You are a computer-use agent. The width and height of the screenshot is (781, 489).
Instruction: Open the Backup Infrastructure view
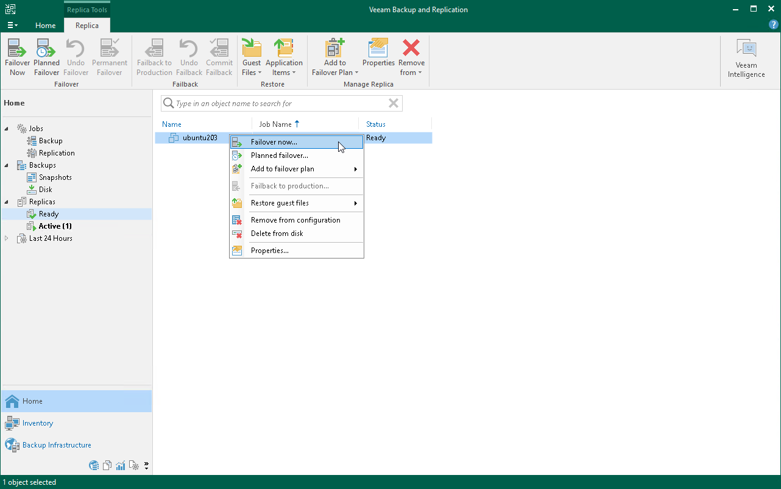click(76, 445)
